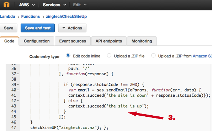This screenshot has width=212, height=131.
Task: Click line number 36 in gutter
Action: pyautogui.click(x=14, y=69)
